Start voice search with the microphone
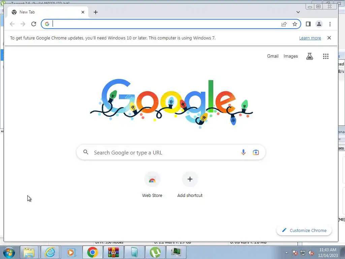The width and height of the screenshot is (345, 259). click(x=243, y=152)
